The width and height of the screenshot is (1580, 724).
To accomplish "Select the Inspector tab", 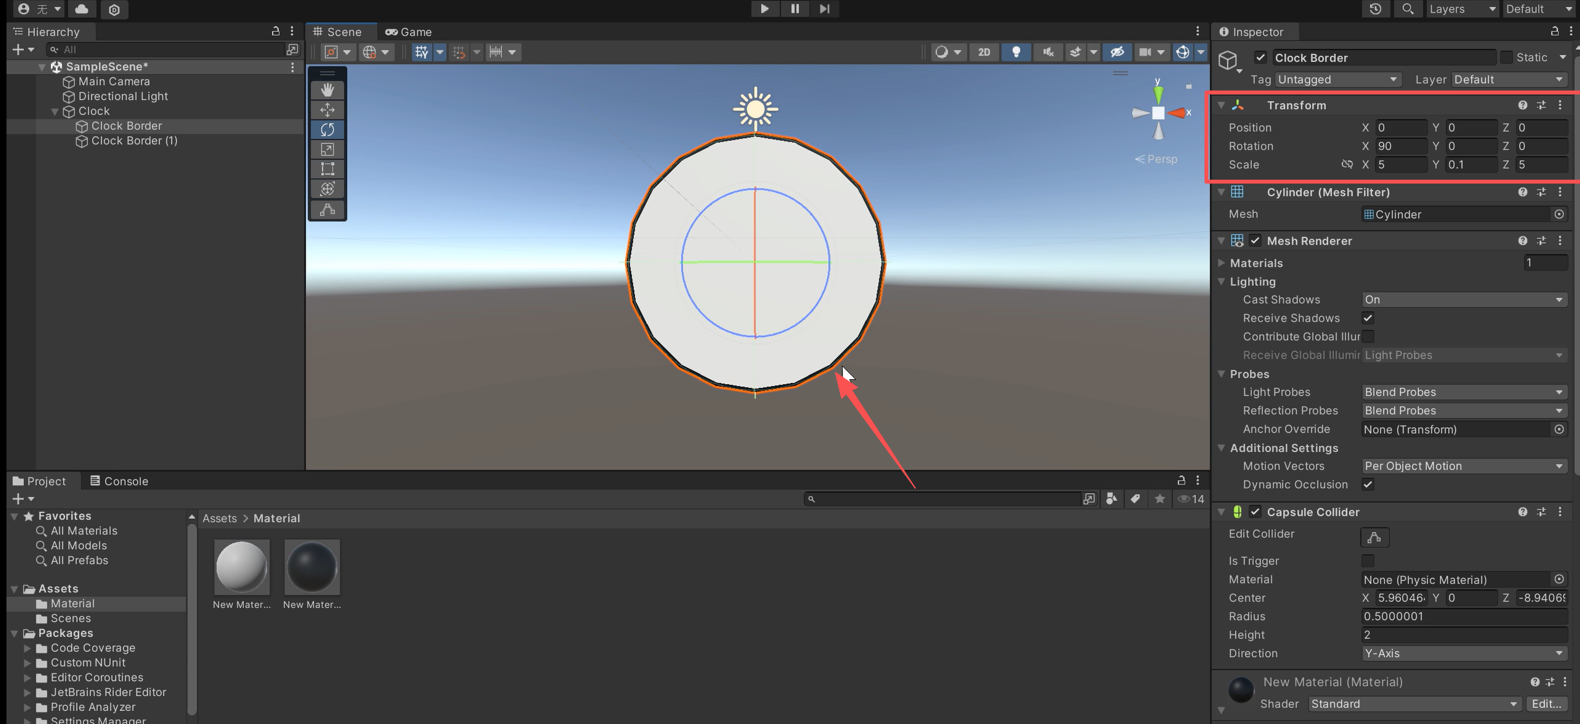I will pos(1251,32).
